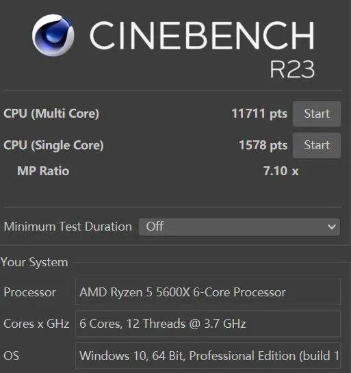Viewport: 351px width, 373px height.
Task: Click the CPU (Multi Core) label
Action: tap(51, 114)
